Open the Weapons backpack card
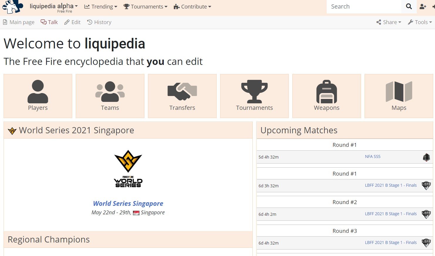 [x=327, y=96]
